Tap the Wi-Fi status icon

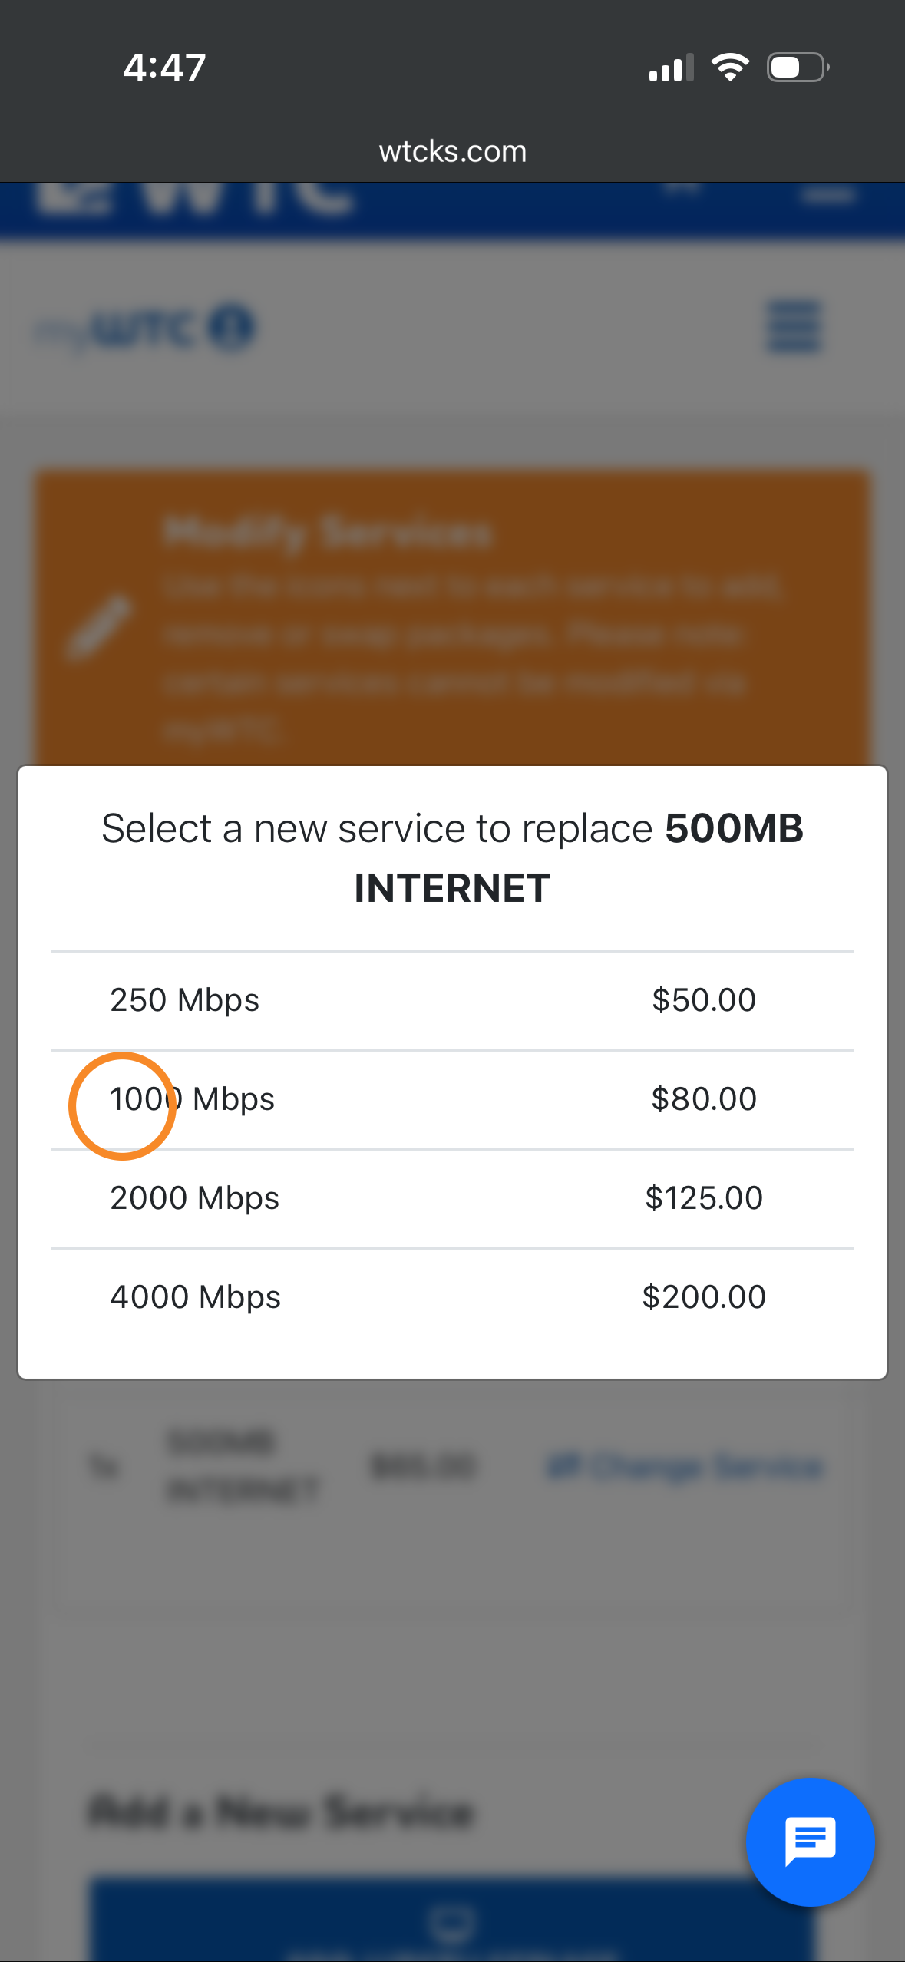730,68
